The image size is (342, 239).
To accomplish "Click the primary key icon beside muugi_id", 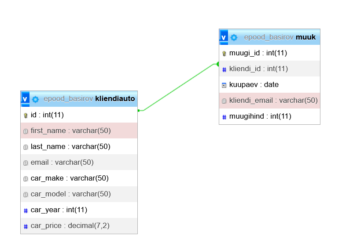I will point(224,54).
